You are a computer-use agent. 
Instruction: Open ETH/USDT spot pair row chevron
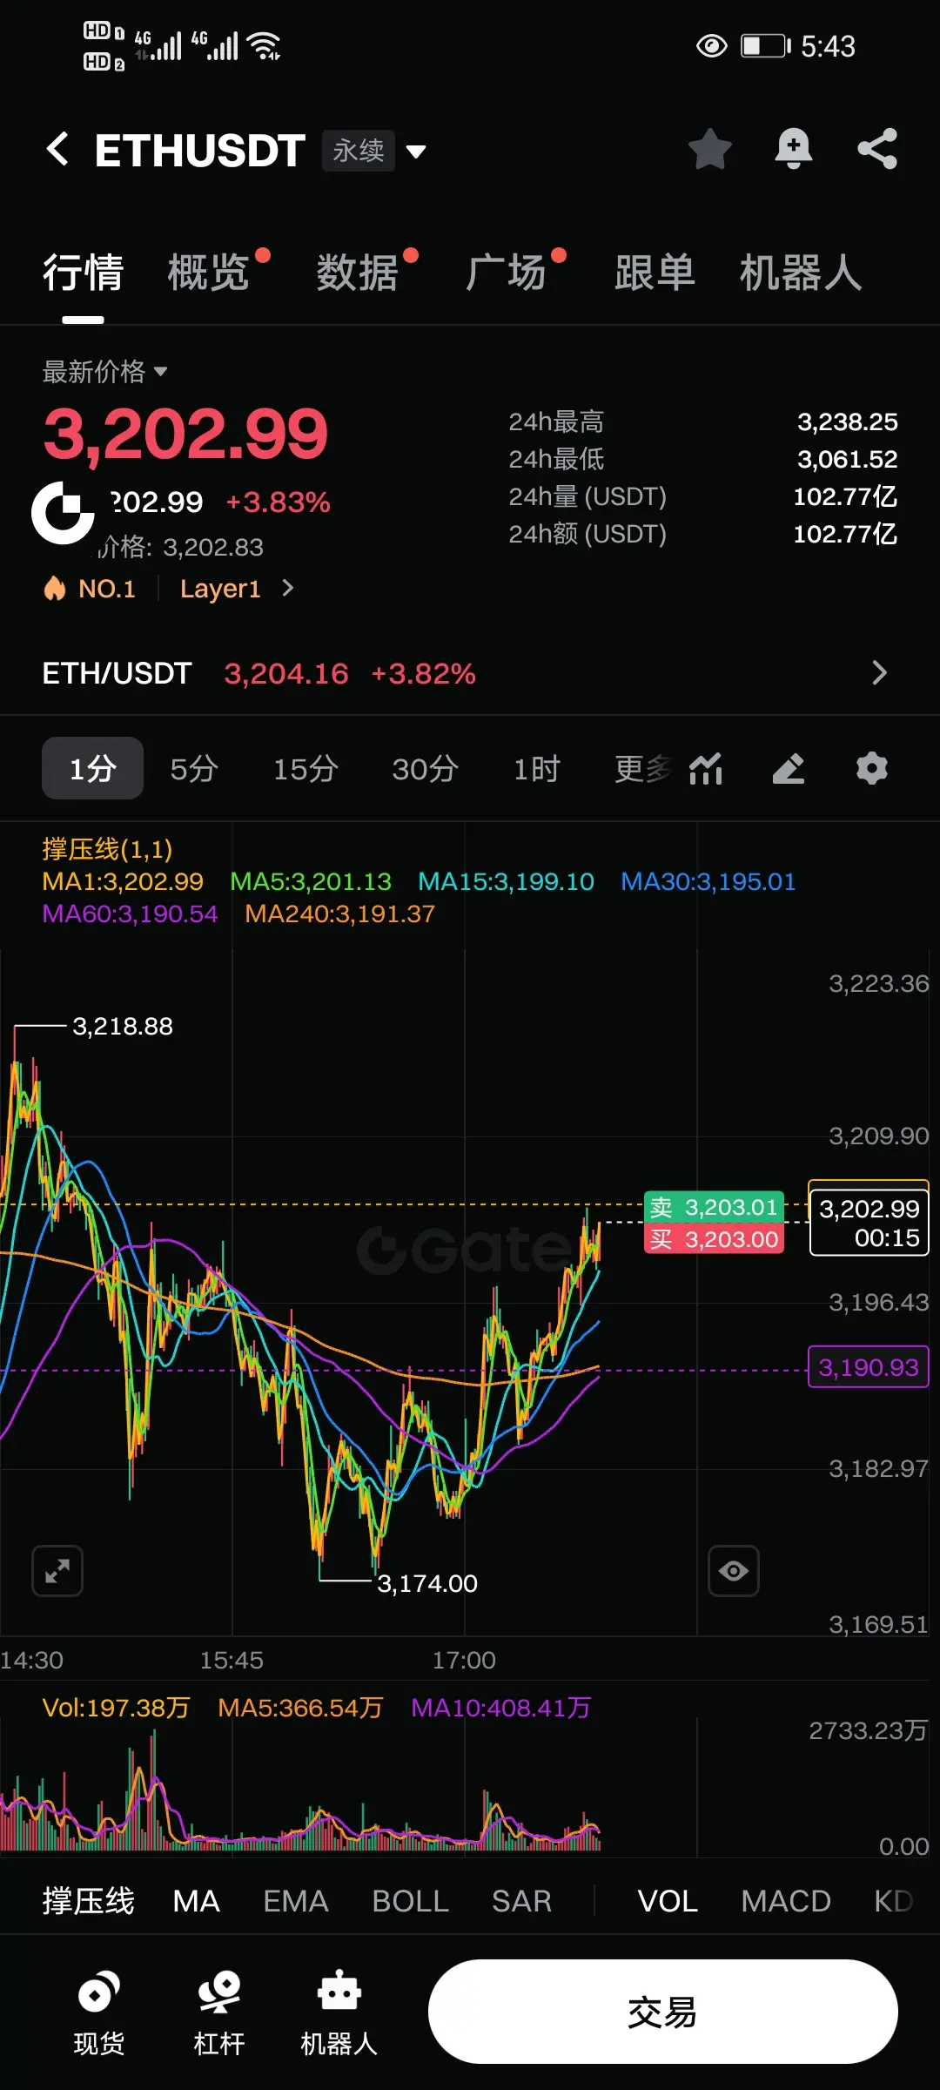(x=880, y=672)
